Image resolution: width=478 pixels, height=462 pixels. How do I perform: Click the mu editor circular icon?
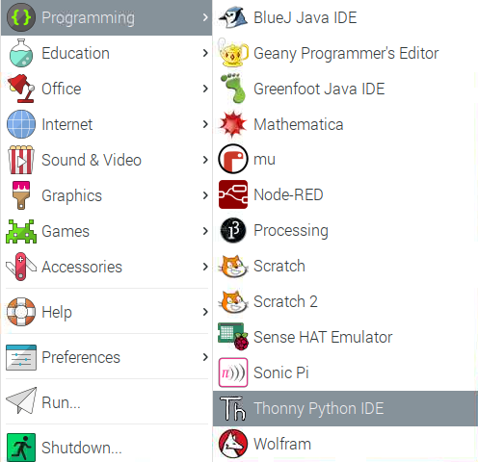tap(233, 159)
